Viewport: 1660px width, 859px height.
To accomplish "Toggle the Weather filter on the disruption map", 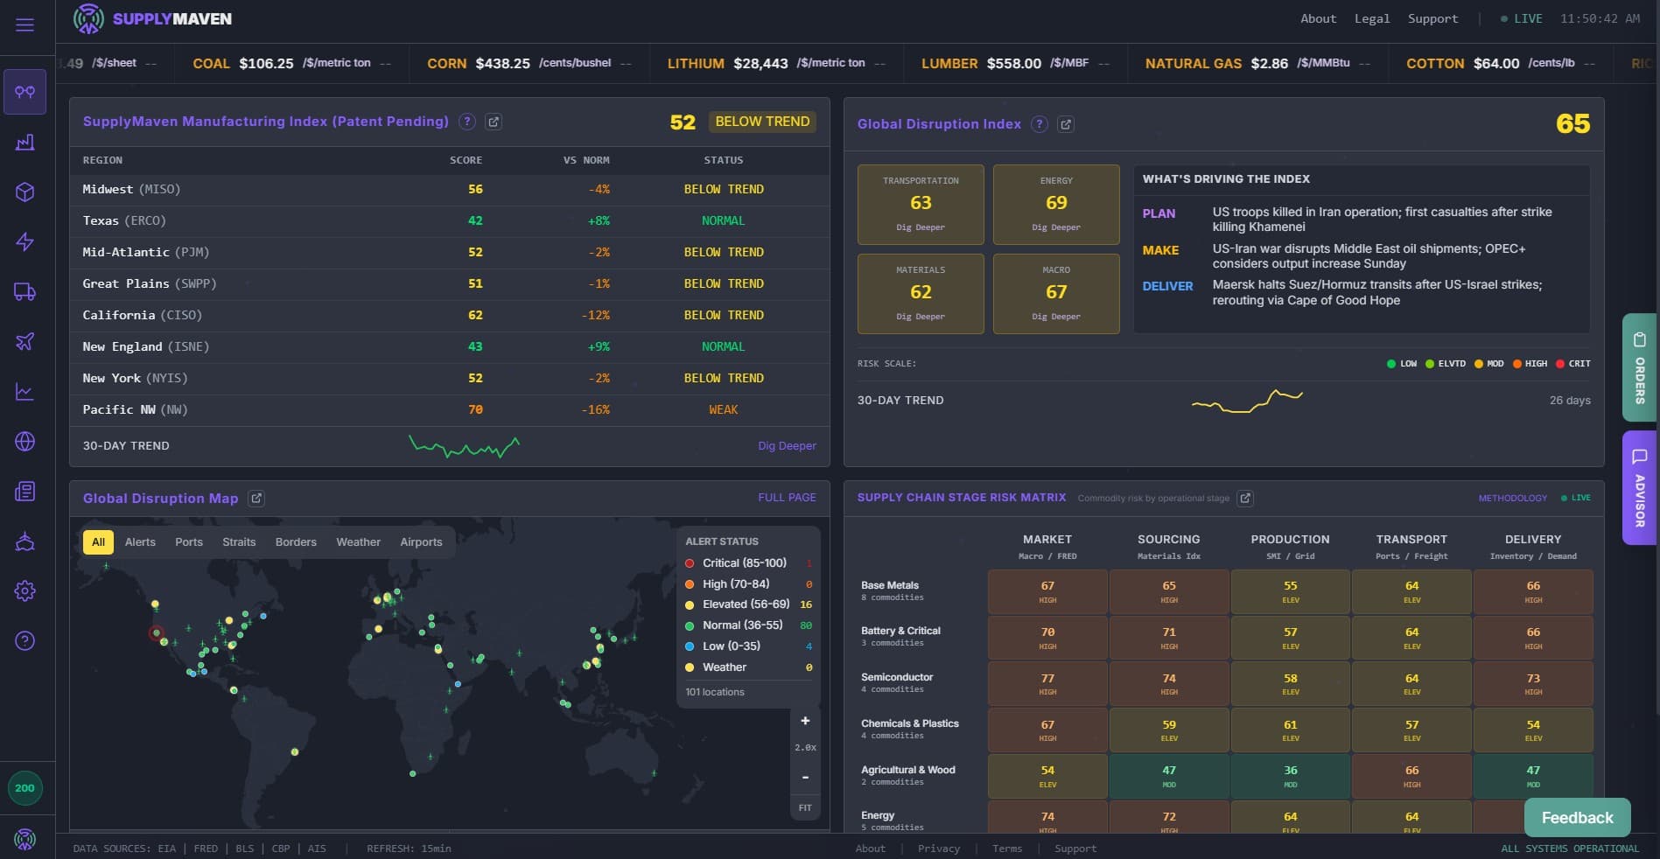I will pos(358,542).
